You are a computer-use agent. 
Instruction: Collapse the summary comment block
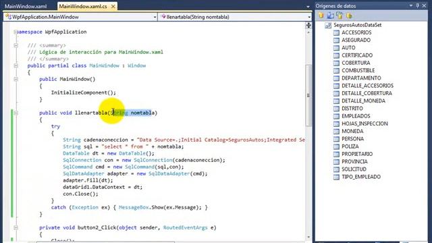[16, 45]
